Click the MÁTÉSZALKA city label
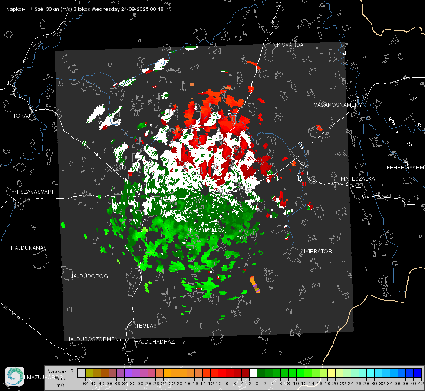The height and width of the screenshot is (391, 425). tap(358, 179)
